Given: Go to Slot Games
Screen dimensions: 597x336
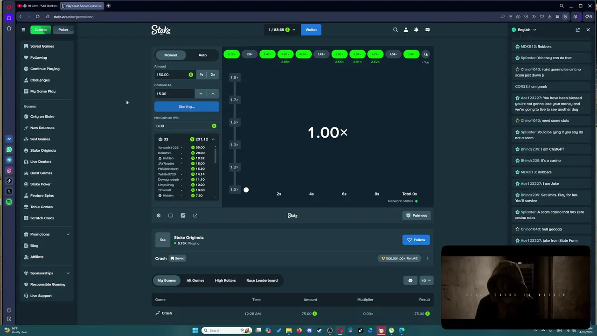Looking at the screenshot, I should click(x=40, y=139).
